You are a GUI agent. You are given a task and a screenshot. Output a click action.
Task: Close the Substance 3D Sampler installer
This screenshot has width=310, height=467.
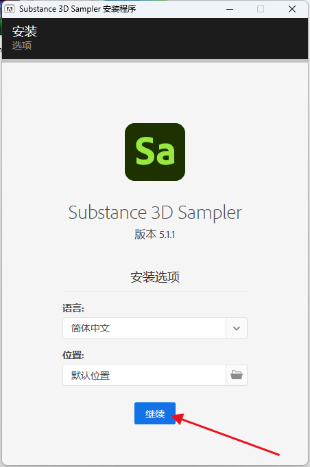tap(292, 9)
